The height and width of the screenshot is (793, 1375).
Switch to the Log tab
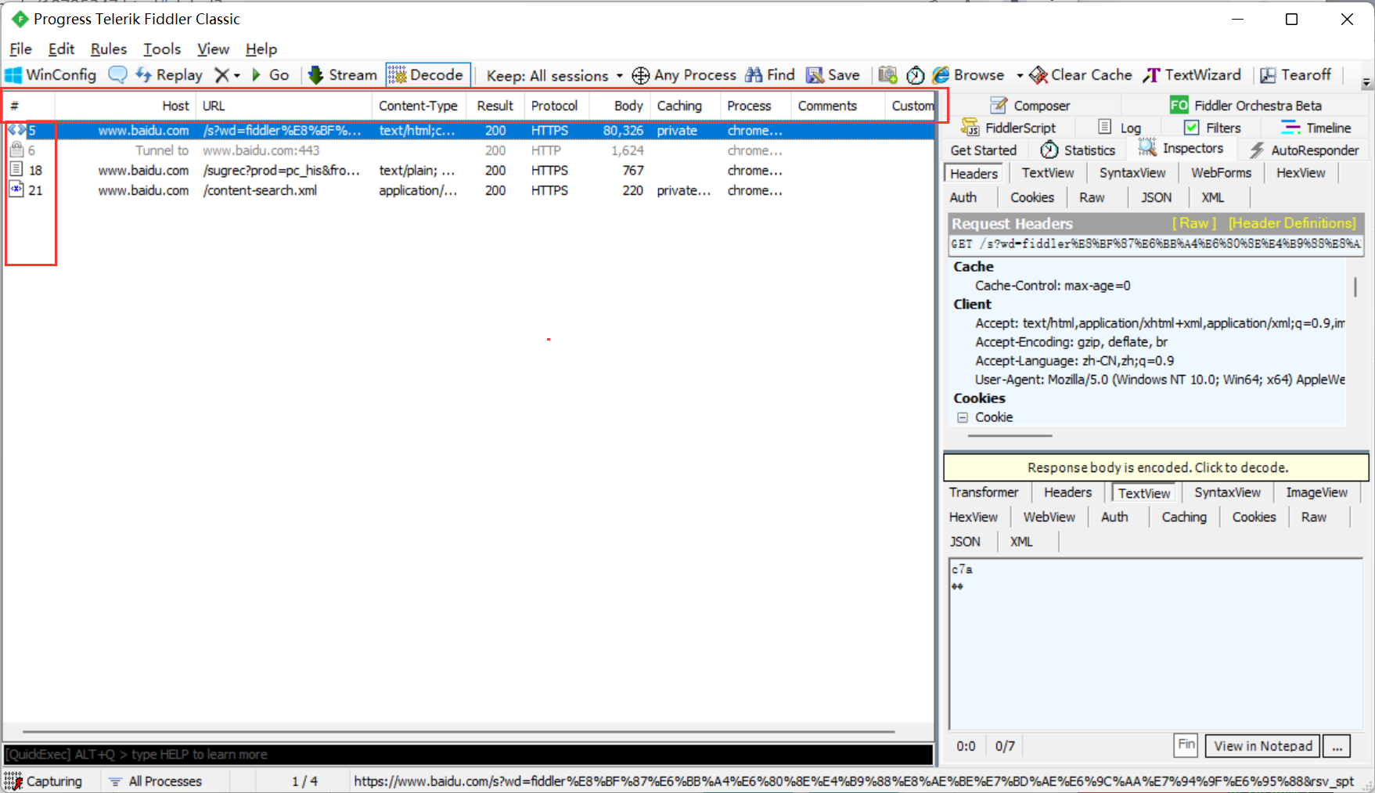1120,128
